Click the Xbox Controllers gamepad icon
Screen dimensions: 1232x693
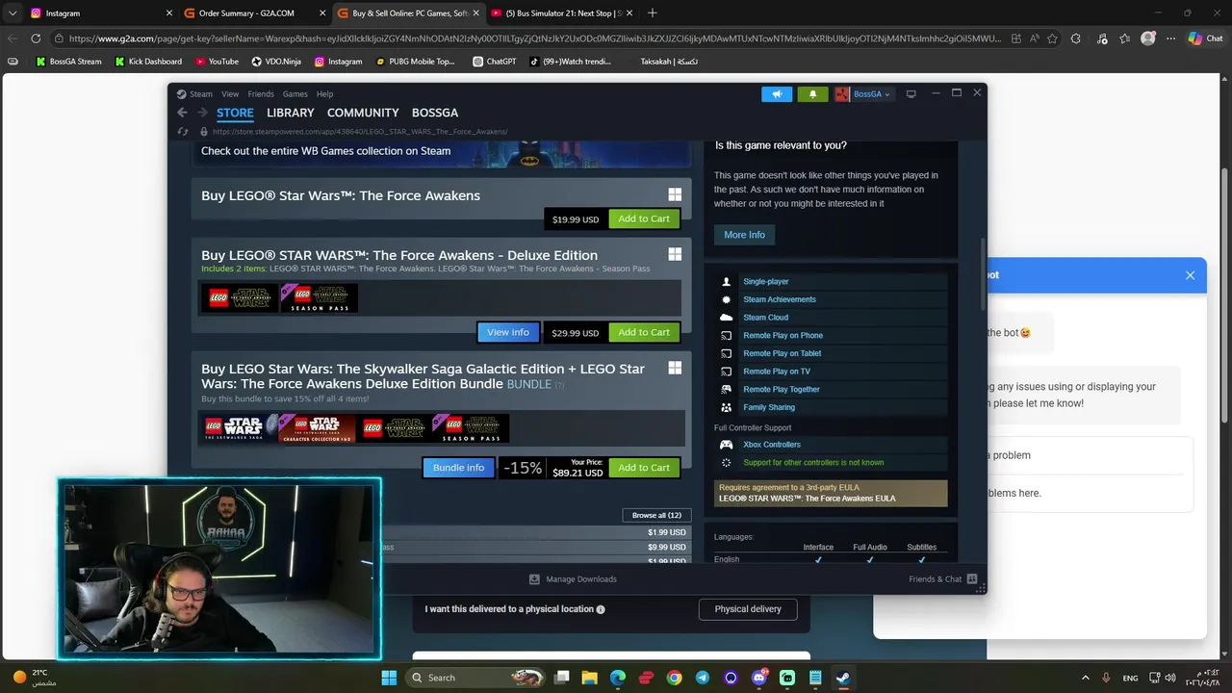click(x=727, y=445)
